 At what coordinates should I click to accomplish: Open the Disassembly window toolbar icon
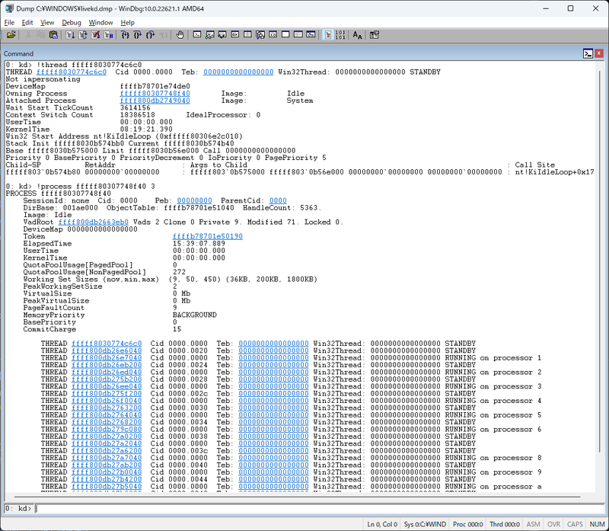click(273, 35)
